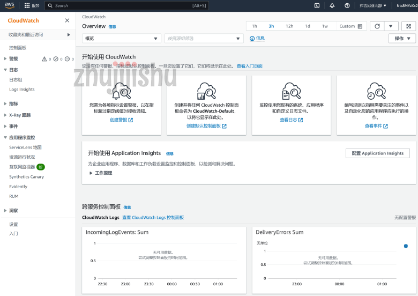Open Logs Insights in sidebar
Viewport: 418px width, 296px height.
[22, 90]
